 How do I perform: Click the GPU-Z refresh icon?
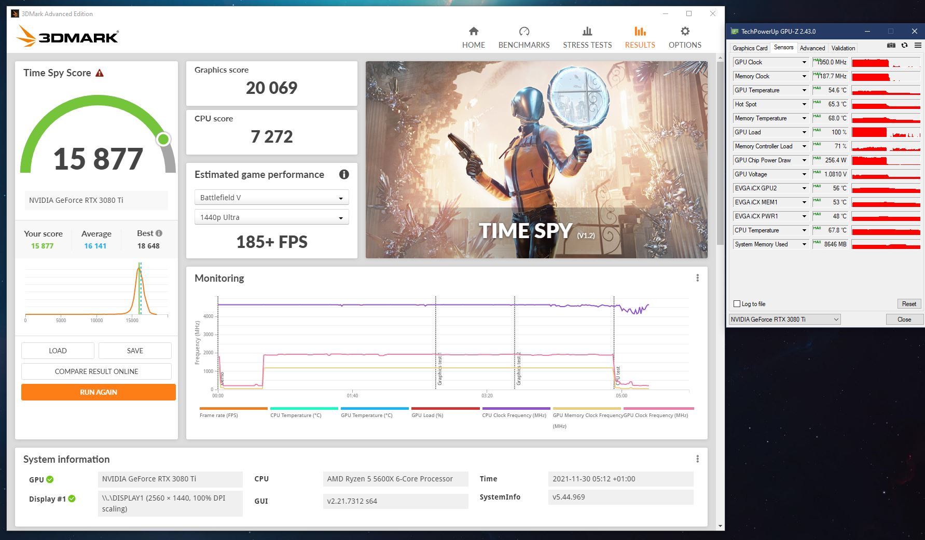tap(904, 46)
